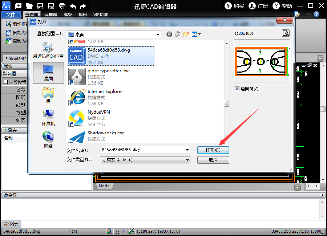Click the 帮助 help icon
The image size is (327, 236).
276,6
